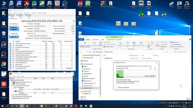Collapse Utilization node in HWMonitor
Screen dimensions: 193x108
point(14,91)
